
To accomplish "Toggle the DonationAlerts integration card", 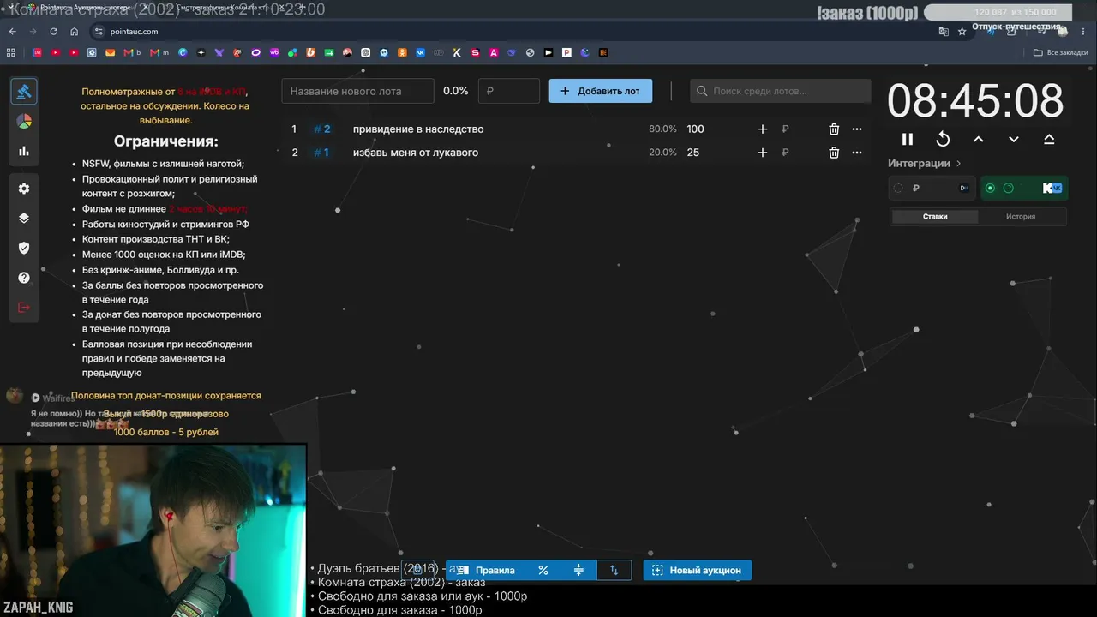I will click(x=932, y=188).
